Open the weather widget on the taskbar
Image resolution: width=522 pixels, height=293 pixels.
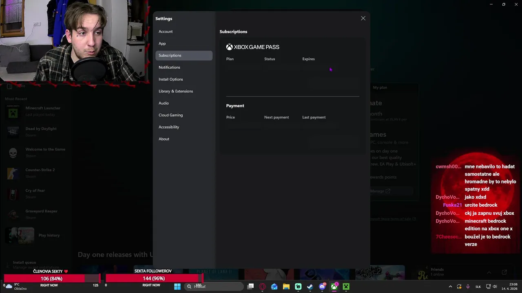15,286
